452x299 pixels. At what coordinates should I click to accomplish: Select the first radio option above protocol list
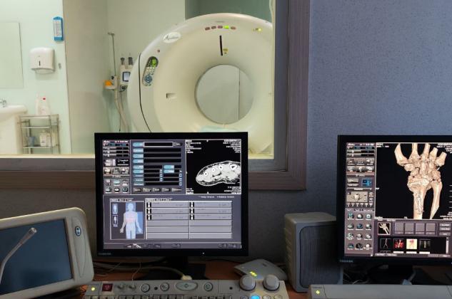[x=201, y=196]
